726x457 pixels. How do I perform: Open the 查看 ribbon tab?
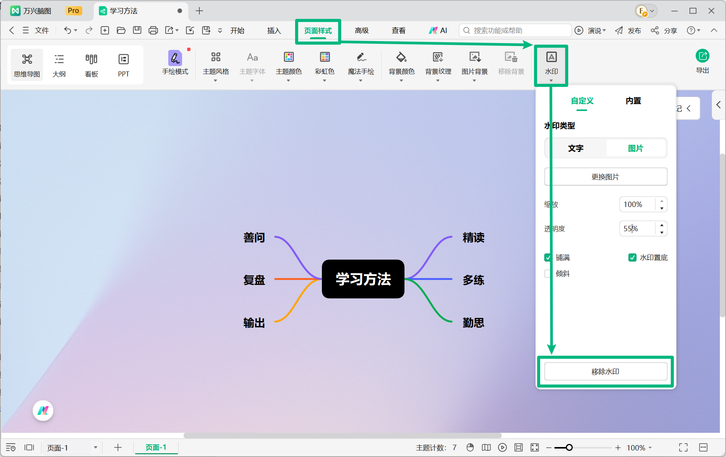click(x=398, y=30)
